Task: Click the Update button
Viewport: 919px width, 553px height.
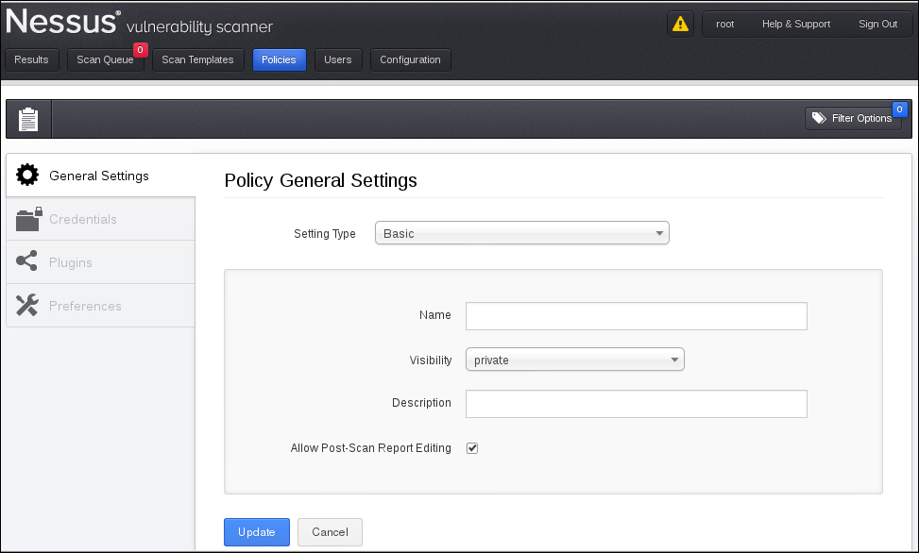Action: pos(257,532)
